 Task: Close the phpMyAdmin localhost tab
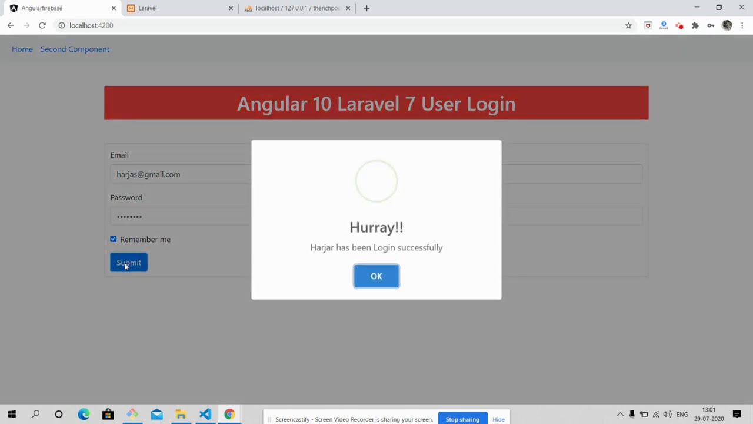348,8
